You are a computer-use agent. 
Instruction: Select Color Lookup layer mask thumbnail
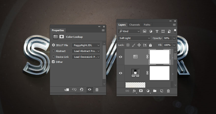click(160, 57)
